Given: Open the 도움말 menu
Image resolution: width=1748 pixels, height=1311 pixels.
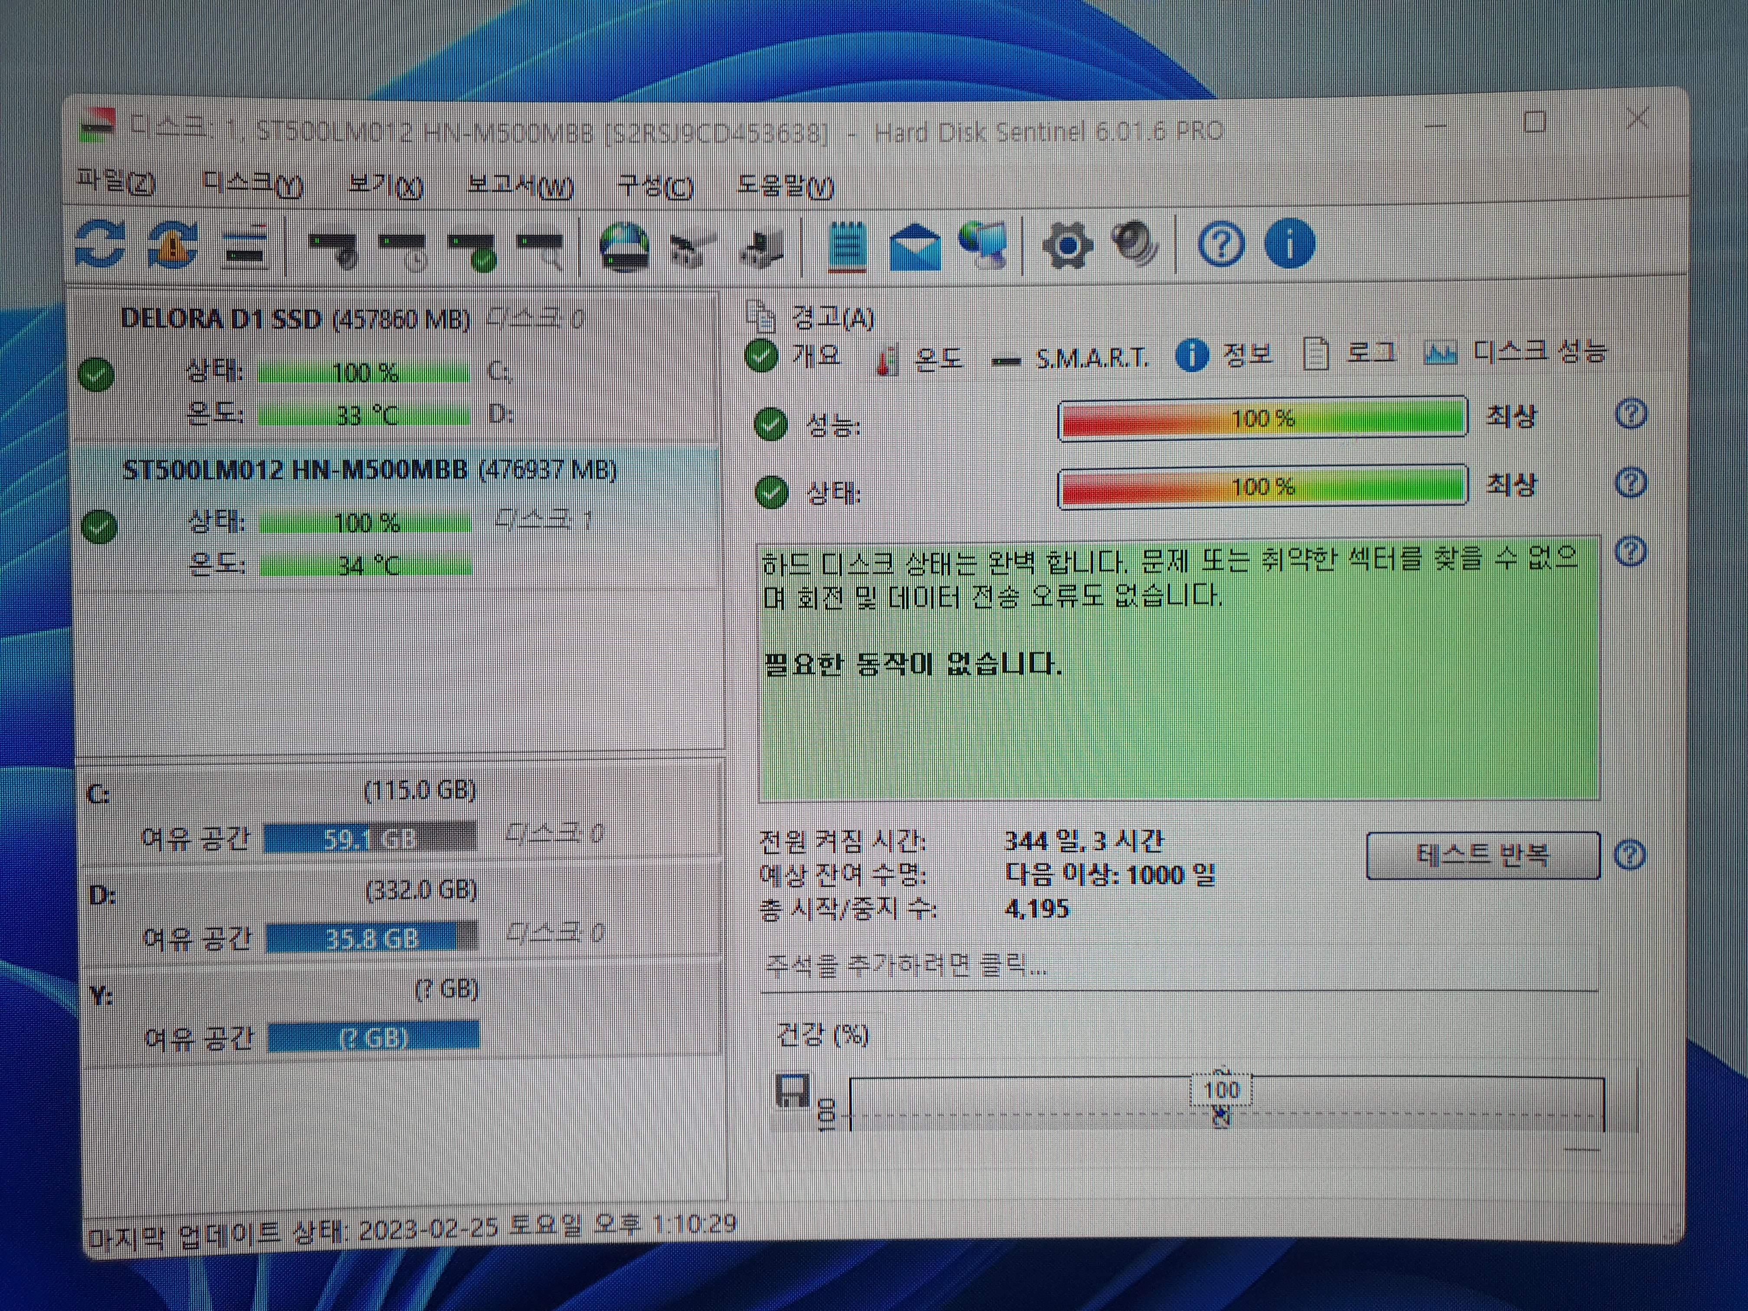Looking at the screenshot, I should [x=786, y=186].
